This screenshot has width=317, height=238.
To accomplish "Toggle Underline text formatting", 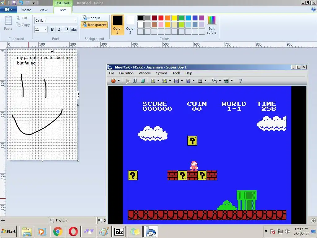I will click(x=67, y=29).
